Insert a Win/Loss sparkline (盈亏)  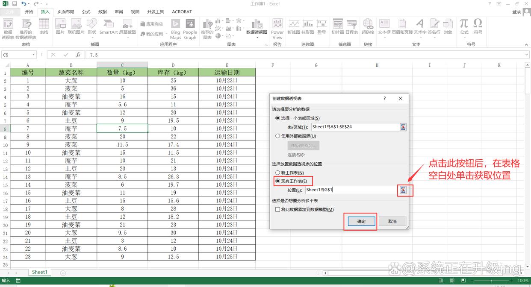click(322, 26)
